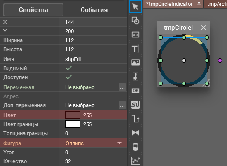Click the white center pivot handle
The height and width of the screenshot is (166, 227).
[184, 61]
